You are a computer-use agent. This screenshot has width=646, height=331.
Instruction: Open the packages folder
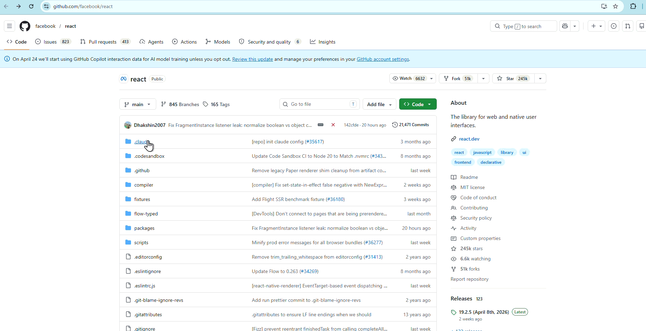click(144, 228)
